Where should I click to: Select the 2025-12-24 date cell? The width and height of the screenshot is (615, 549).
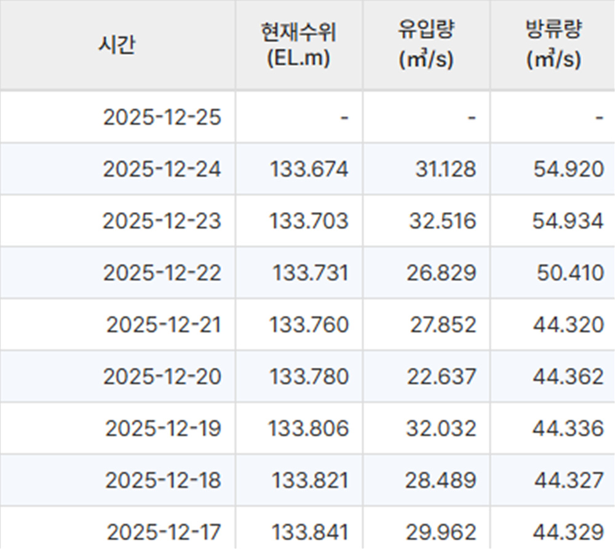point(162,169)
